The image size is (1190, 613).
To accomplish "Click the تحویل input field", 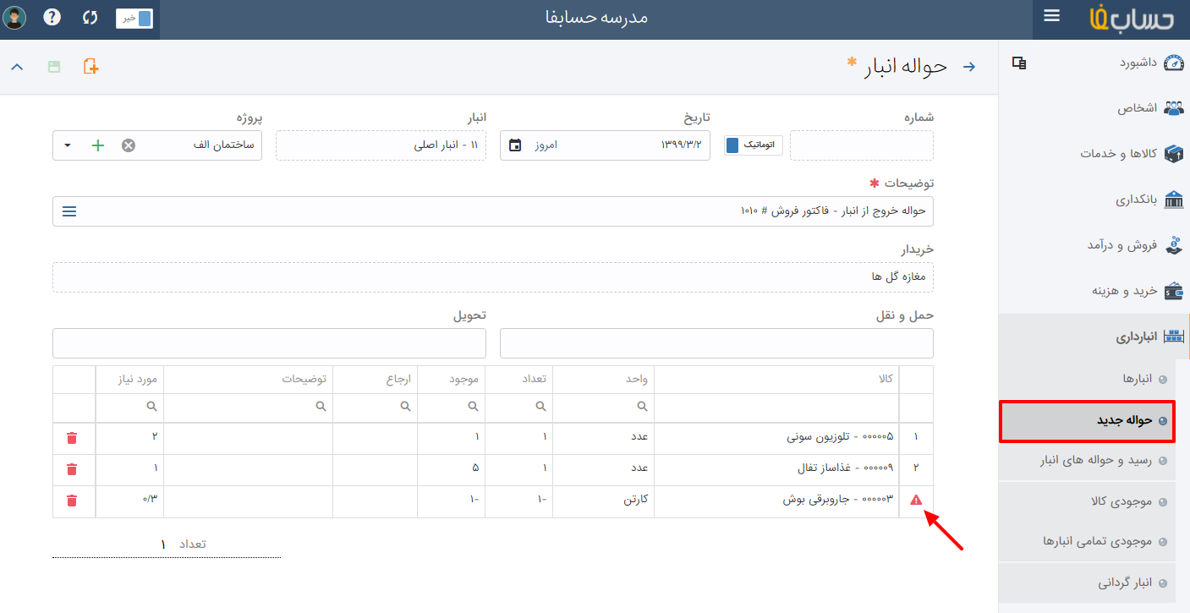I will 269,343.
